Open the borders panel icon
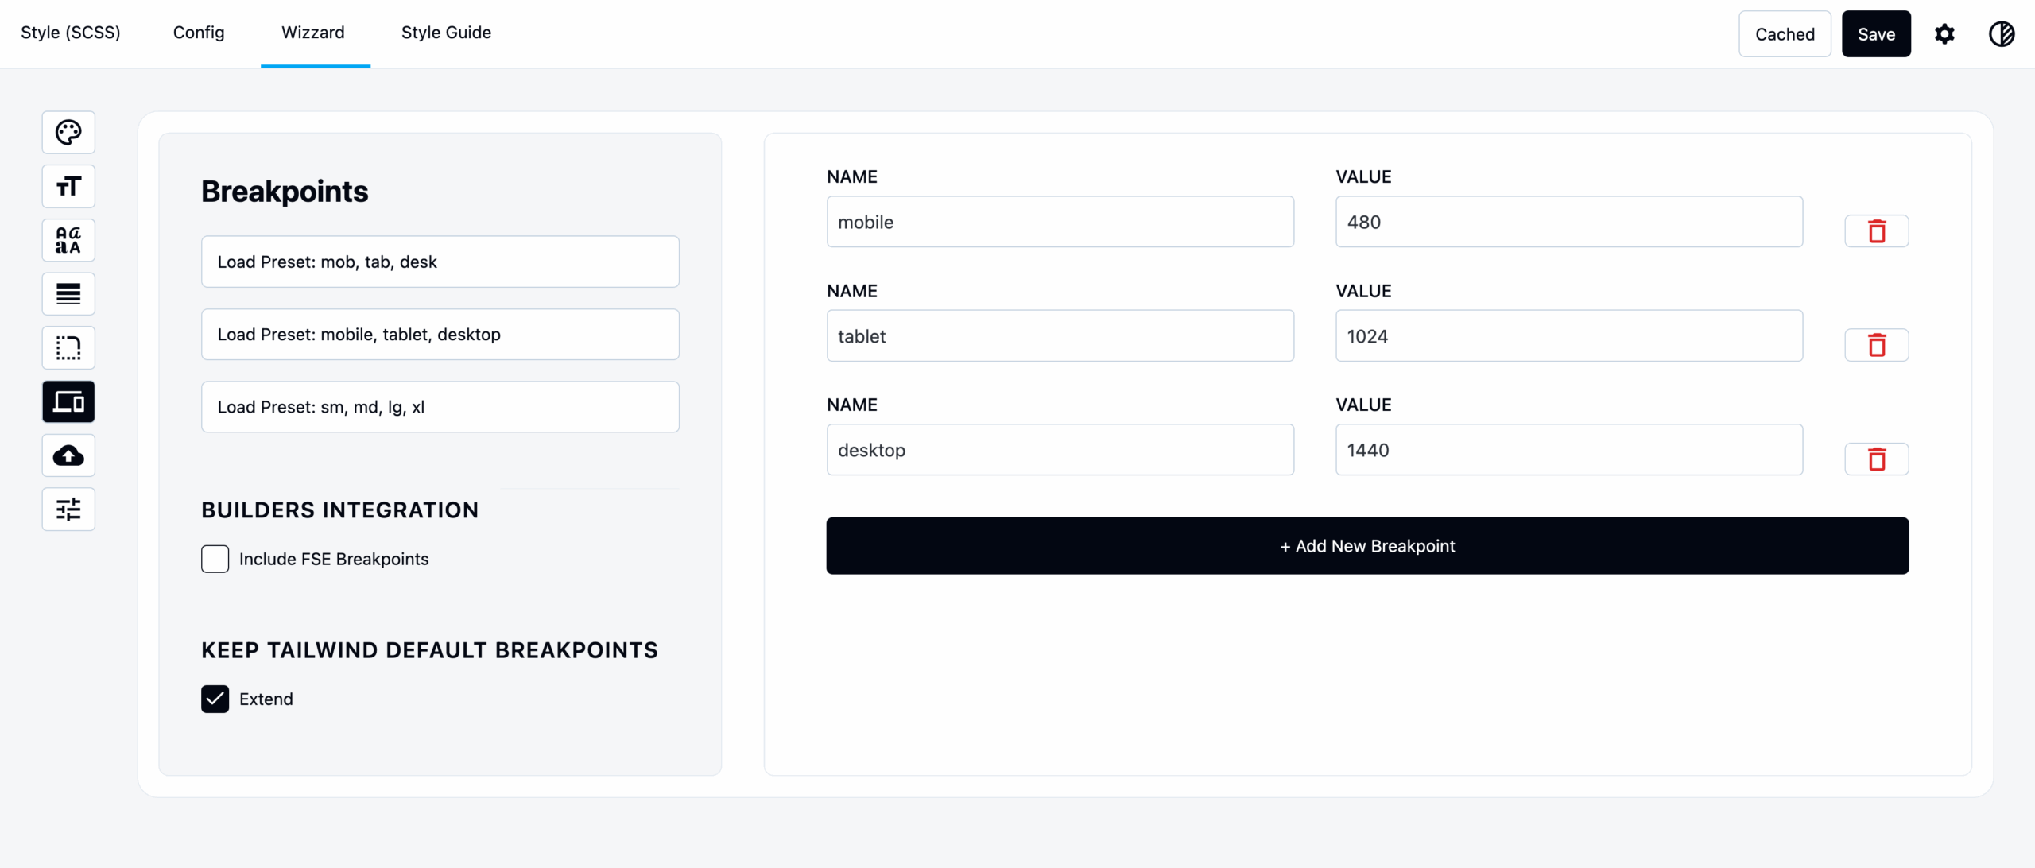 click(x=68, y=347)
